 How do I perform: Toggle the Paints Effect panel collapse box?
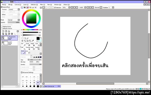click(2, 7)
